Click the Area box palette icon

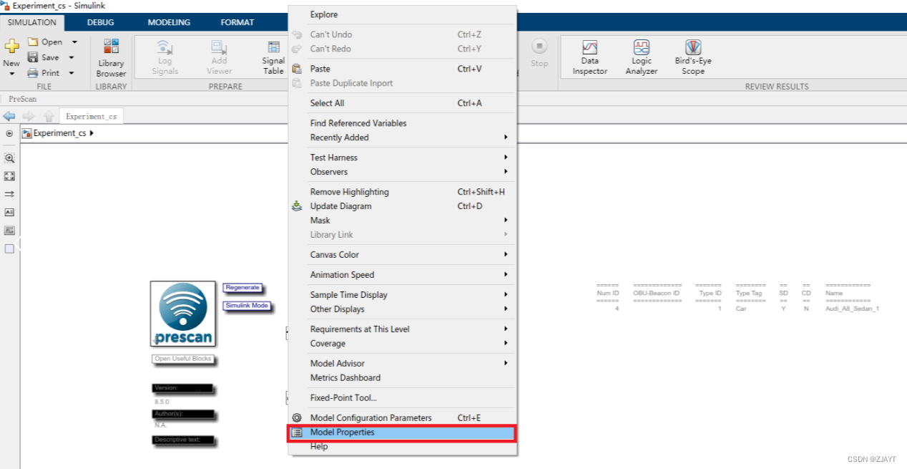pos(9,248)
